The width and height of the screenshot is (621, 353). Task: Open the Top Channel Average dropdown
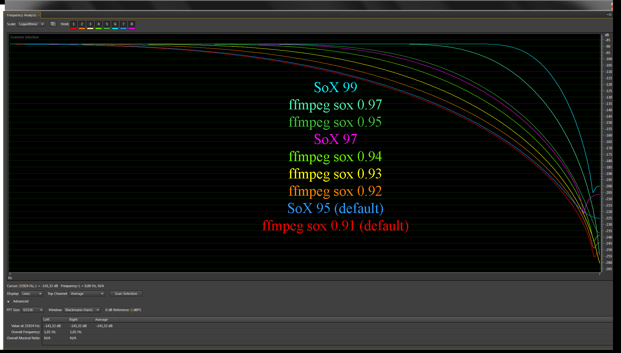point(87,294)
